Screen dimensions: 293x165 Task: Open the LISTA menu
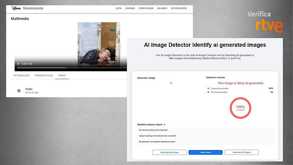(119, 8)
